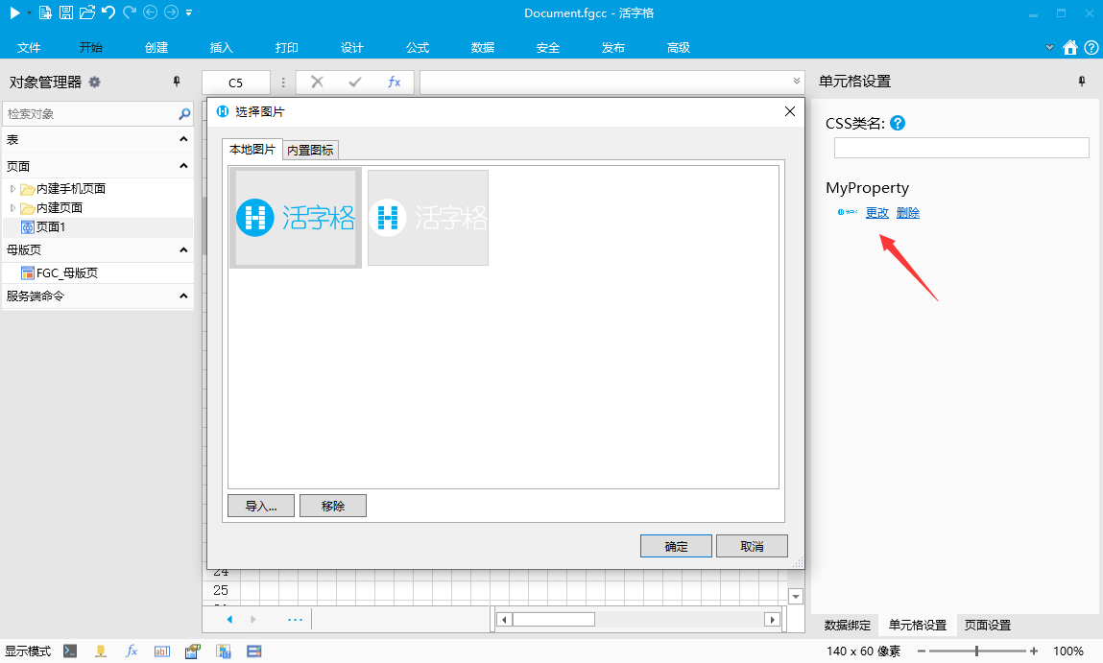
Task: Click the 删除 link under MyProperty
Action: tap(908, 212)
